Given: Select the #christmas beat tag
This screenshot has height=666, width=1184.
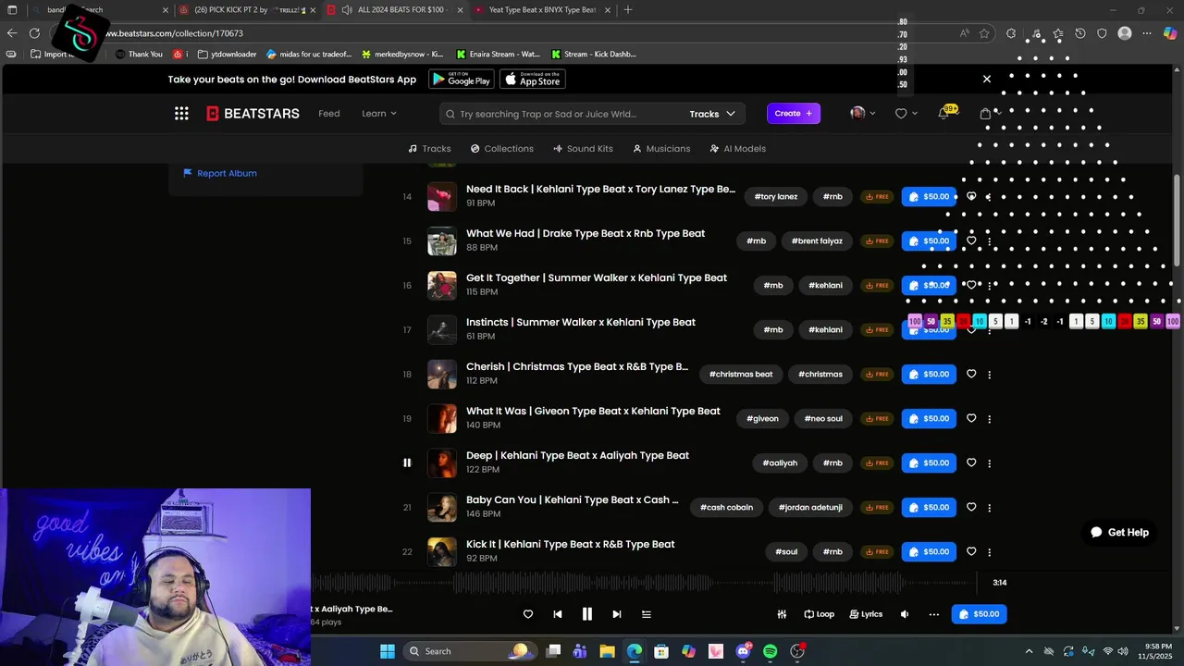Looking at the screenshot, I should coord(741,375).
